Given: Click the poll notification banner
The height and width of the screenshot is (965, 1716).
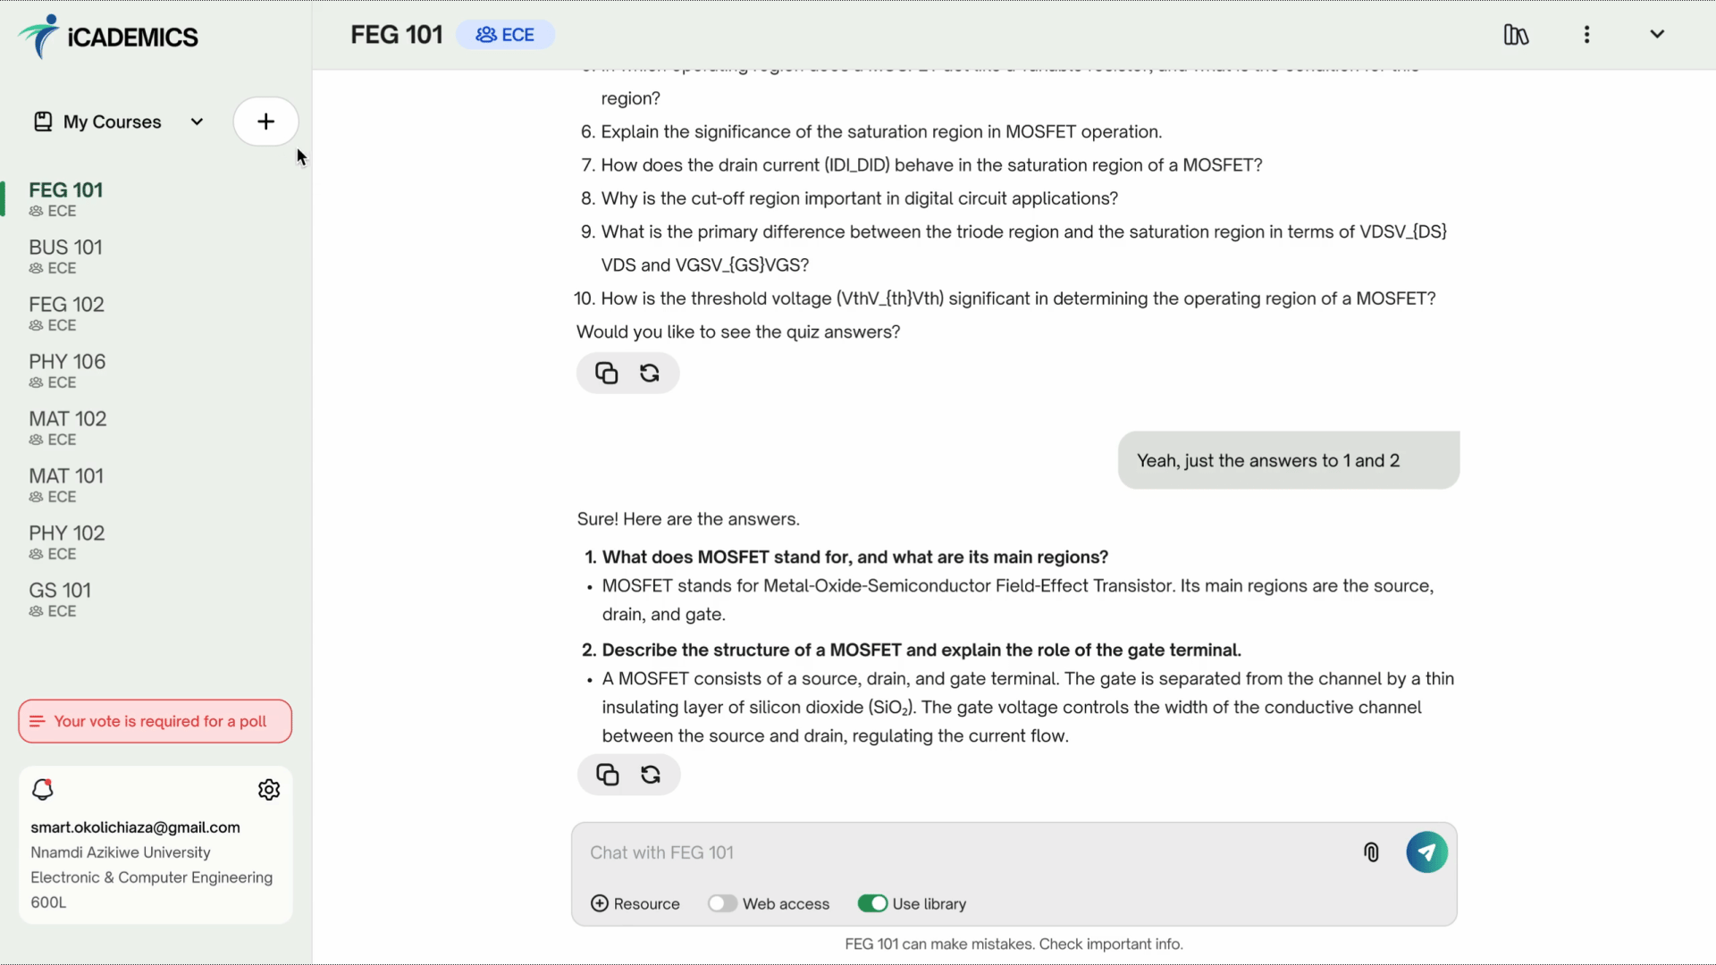Looking at the screenshot, I should [155, 721].
